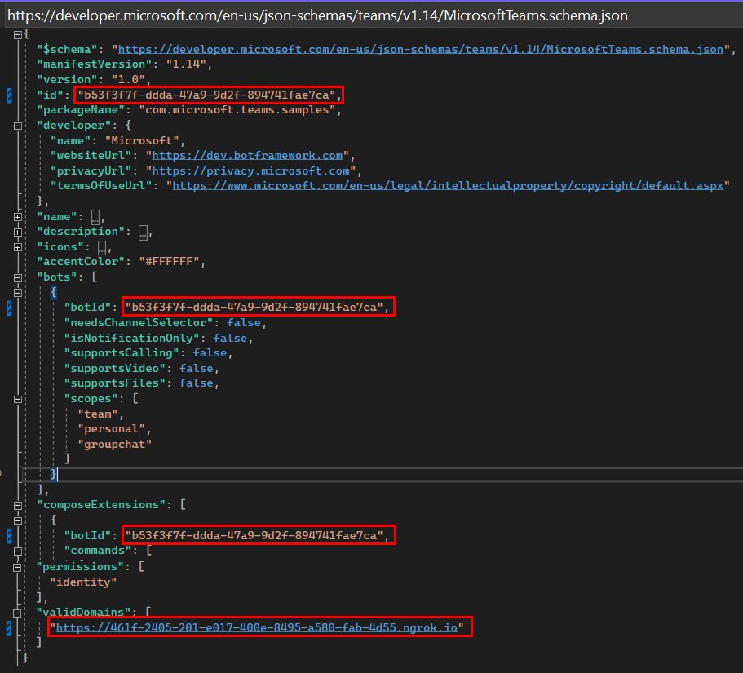This screenshot has height=673, width=743.
Task: Click the "commands" key
Action: tap(98, 551)
